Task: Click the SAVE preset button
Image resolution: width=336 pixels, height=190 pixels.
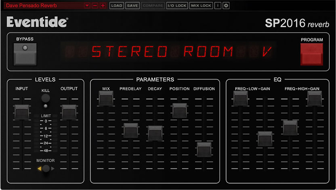Action: point(132,5)
